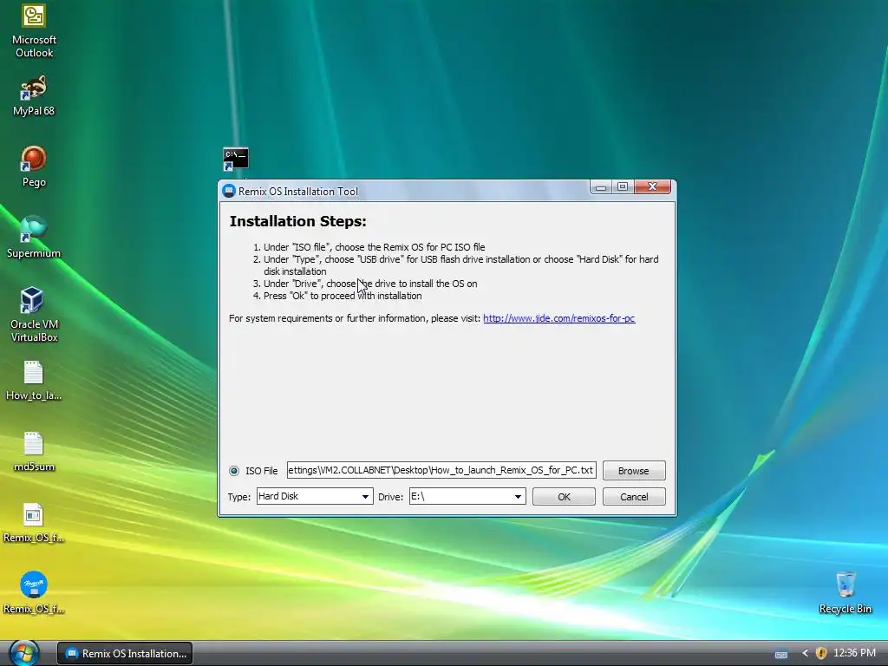Click step 3 text about choosing Drive
Screen dimensions: 888x666
click(x=370, y=284)
